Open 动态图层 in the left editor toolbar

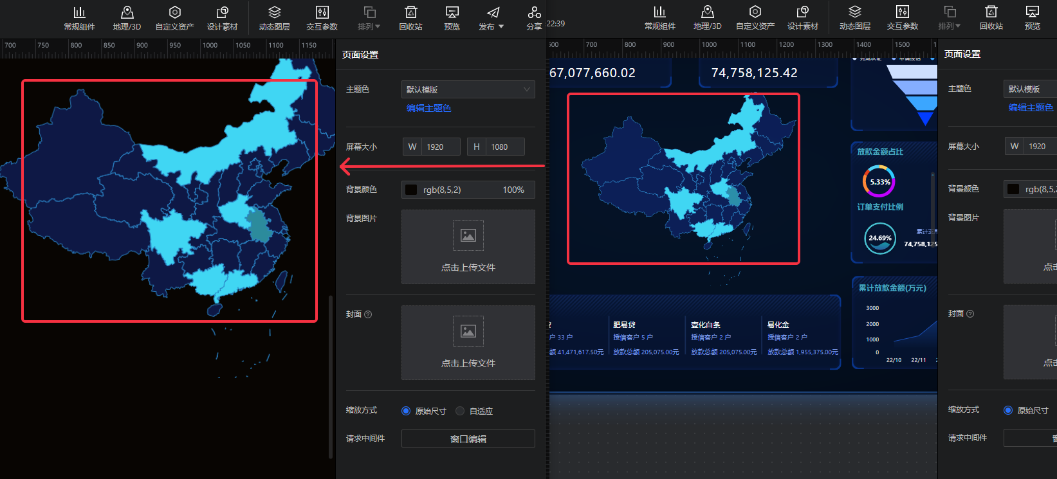click(275, 18)
